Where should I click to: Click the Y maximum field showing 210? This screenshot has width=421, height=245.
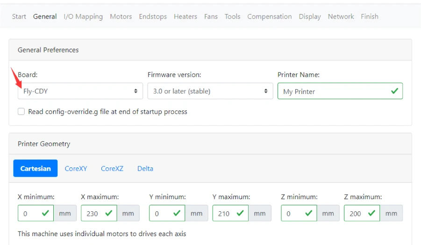pos(225,213)
